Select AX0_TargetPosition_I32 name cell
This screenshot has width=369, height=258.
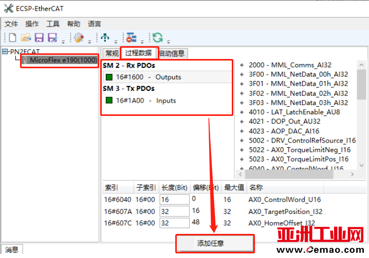pyautogui.click(x=285, y=211)
